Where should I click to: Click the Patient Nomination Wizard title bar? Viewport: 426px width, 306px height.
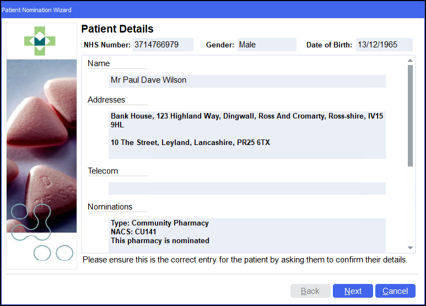(x=213, y=9)
